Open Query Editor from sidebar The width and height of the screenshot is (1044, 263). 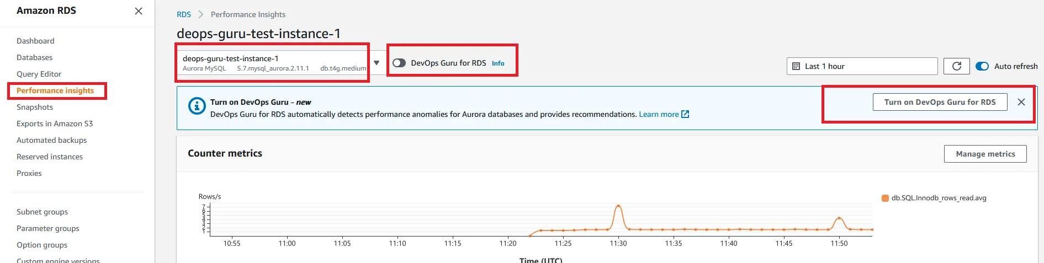click(39, 74)
